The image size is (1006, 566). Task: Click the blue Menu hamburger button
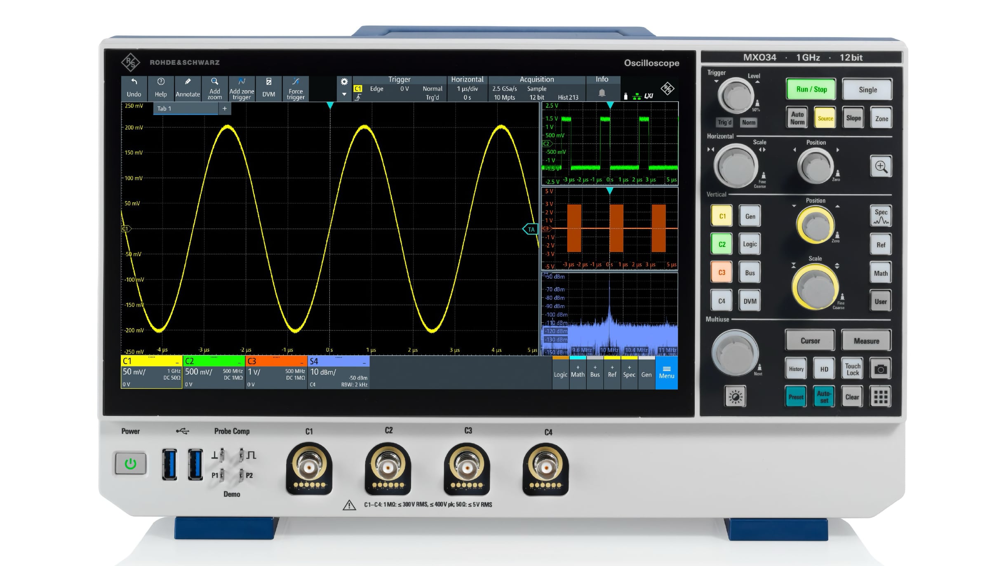click(x=666, y=372)
